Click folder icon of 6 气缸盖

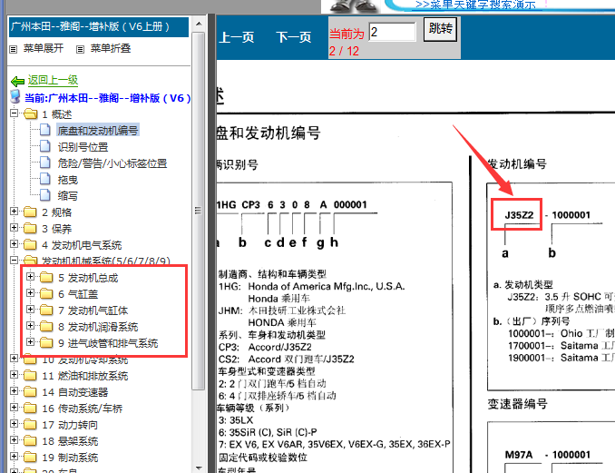pyautogui.click(x=46, y=294)
